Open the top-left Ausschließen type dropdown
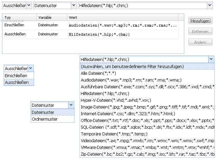Viewport: 217px width, 159px height. point(29,5)
